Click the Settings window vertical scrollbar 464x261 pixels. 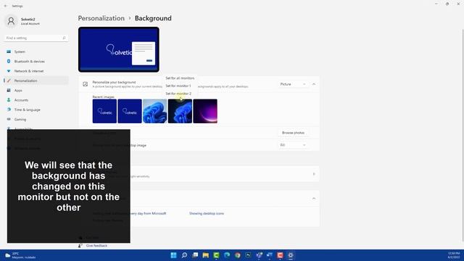(463, 136)
